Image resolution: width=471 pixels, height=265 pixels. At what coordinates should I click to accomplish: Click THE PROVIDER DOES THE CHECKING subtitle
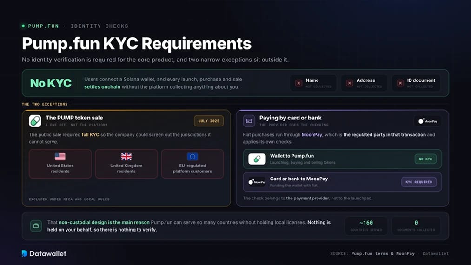294,125
